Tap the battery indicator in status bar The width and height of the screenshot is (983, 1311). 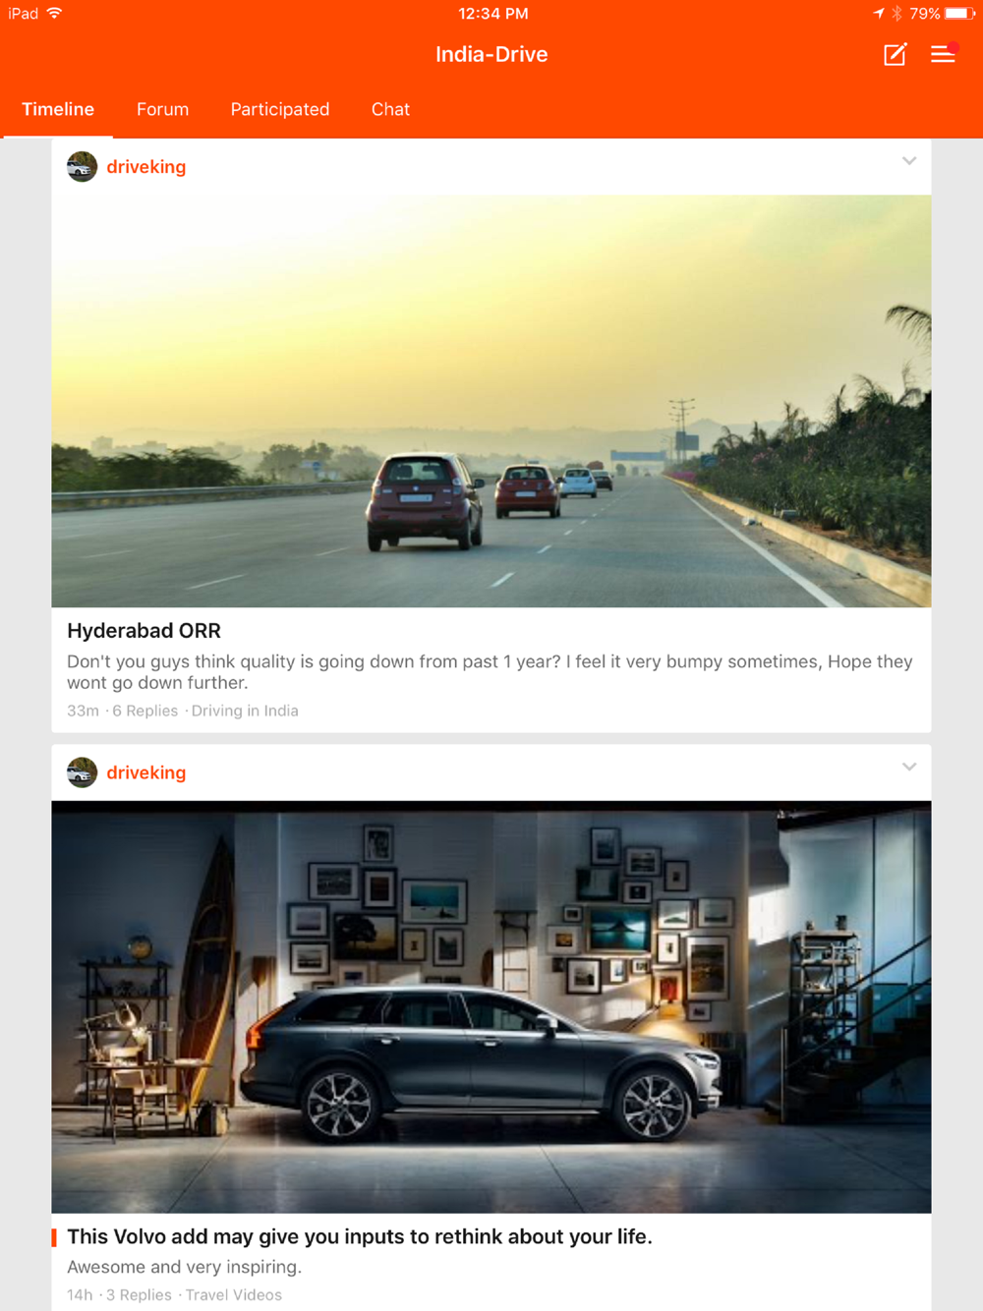pyautogui.click(x=960, y=13)
